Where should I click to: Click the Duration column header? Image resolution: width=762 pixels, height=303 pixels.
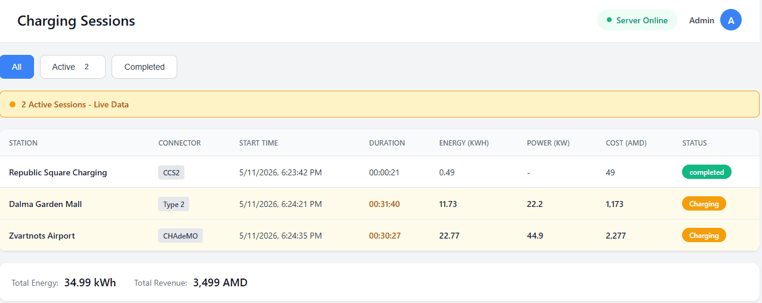tap(387, 143)
